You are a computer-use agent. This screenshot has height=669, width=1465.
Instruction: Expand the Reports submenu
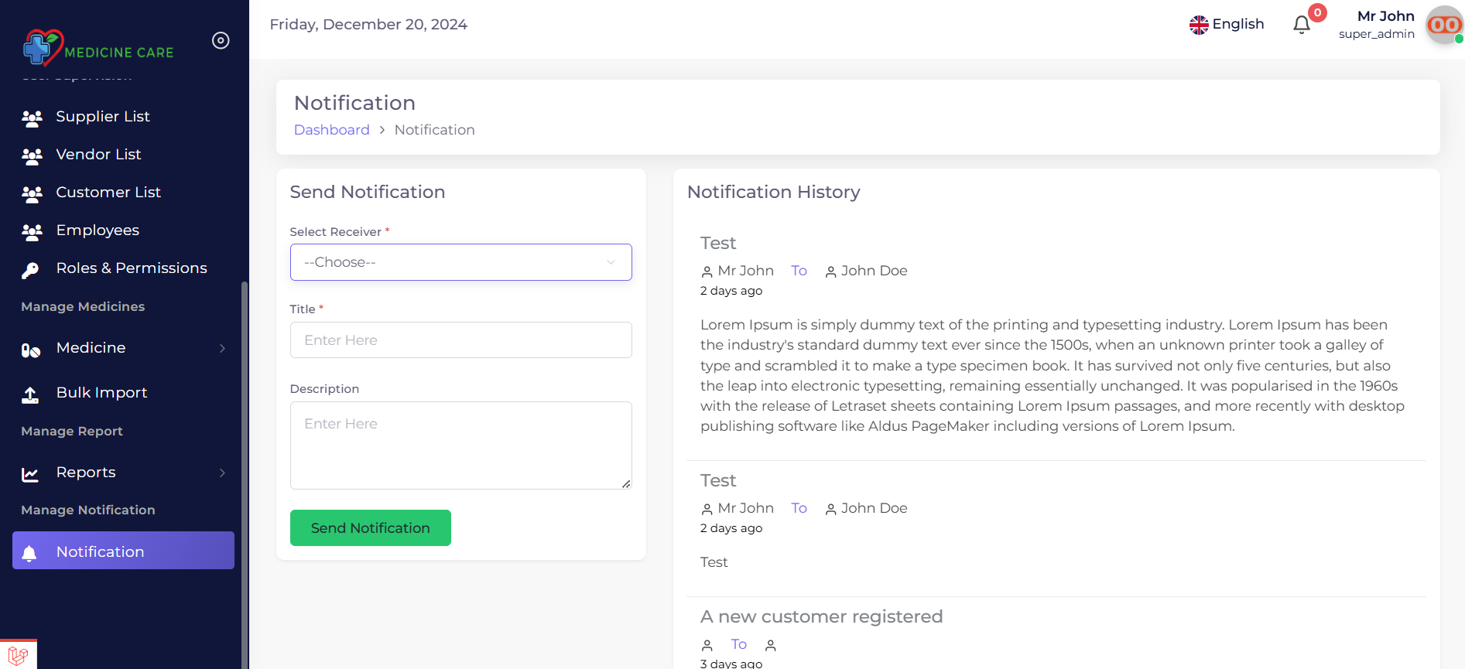pos(222,473)
